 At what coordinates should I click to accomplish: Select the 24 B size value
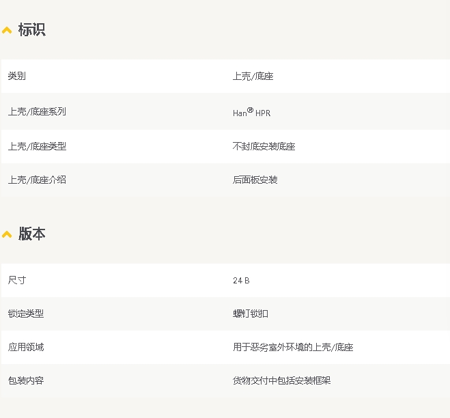241,281
